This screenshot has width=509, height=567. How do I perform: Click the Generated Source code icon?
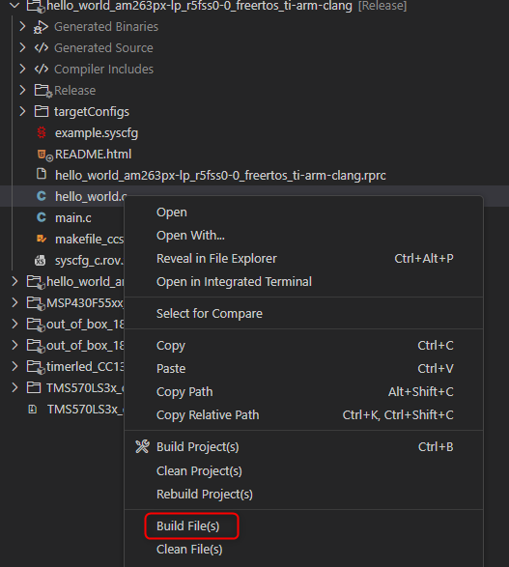click(42, 47)
